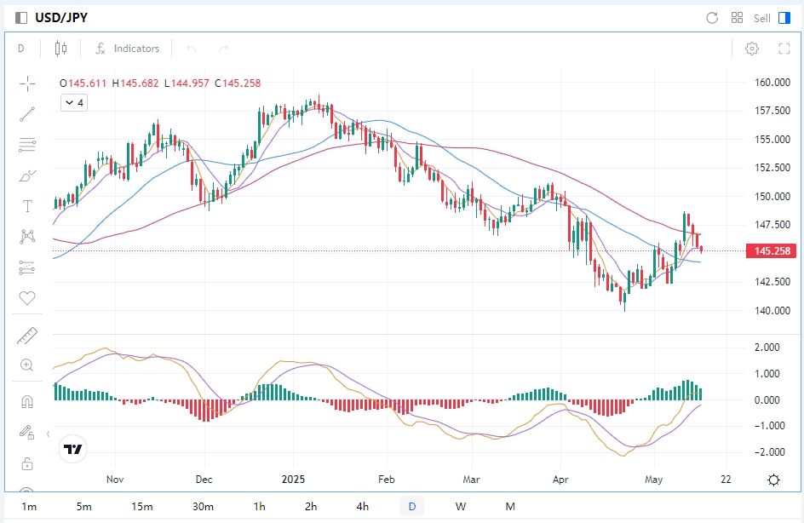Select the D daily timeframe tab
Screen dimensions: 804x523
coord(411,507)
